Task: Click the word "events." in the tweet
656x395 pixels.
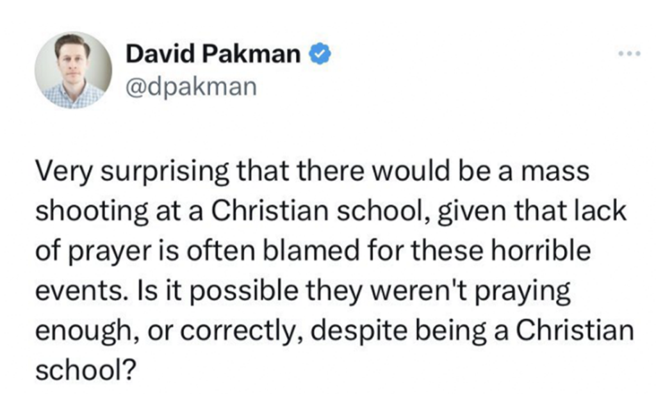Action: [81, 291]
